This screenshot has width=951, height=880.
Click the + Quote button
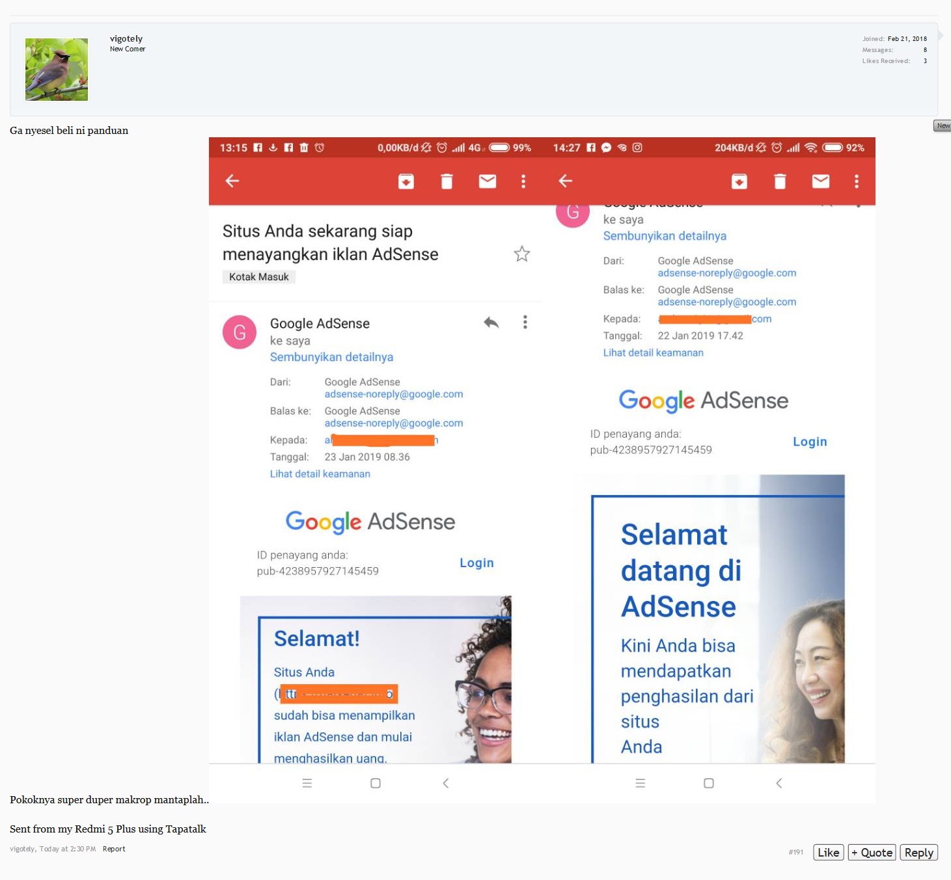872,853
